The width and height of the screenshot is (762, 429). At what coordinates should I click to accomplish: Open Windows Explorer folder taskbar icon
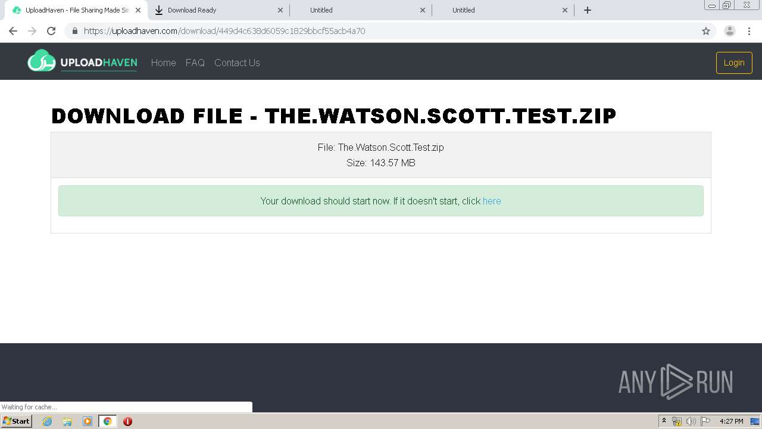coord(67,421)
